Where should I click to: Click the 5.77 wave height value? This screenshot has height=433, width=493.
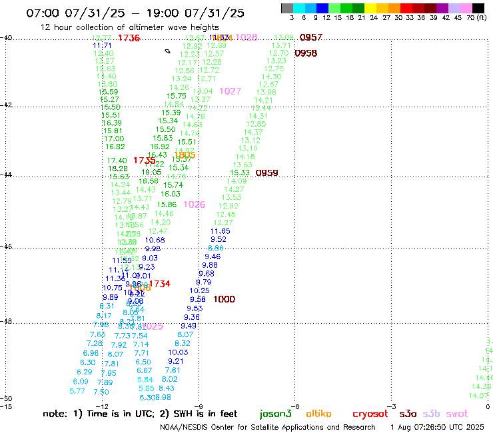click(77, 391)
